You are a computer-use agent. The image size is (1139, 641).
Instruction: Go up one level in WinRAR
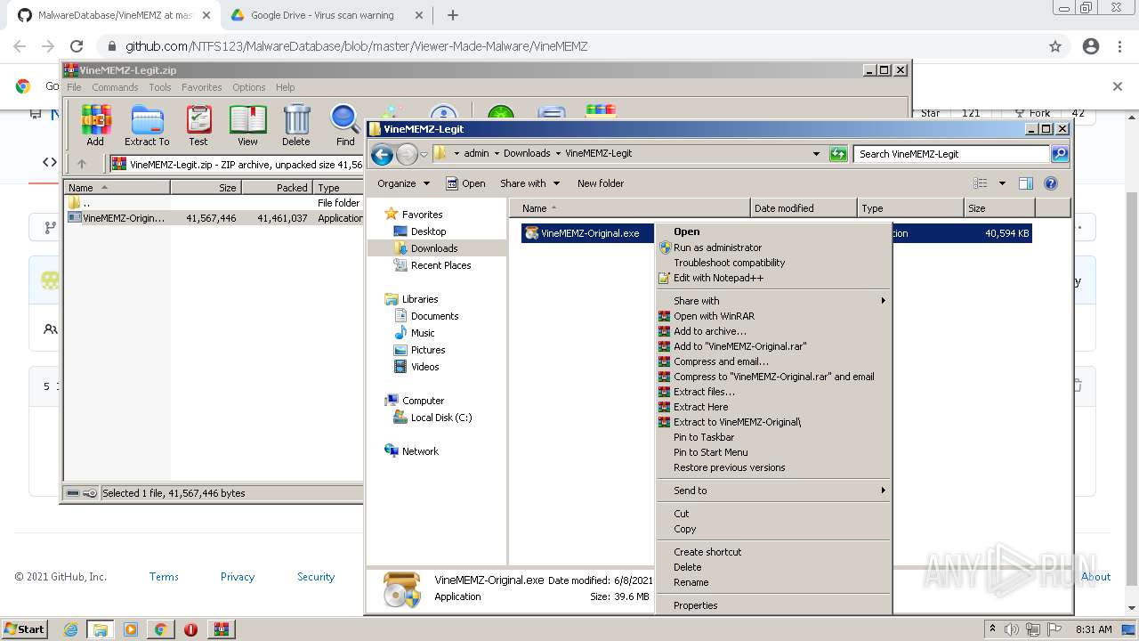tap(82, 164)
